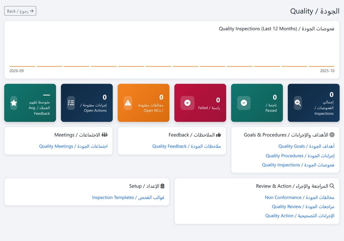Viewport: 344px width, 241px height.
Task: Click the people group icon beside Meetings heading
Action: pos(105,135)
